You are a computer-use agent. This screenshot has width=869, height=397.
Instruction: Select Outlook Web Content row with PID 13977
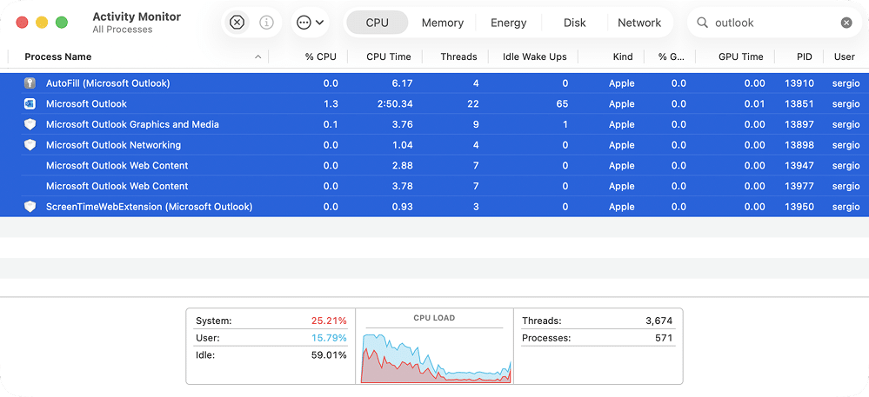435,186
